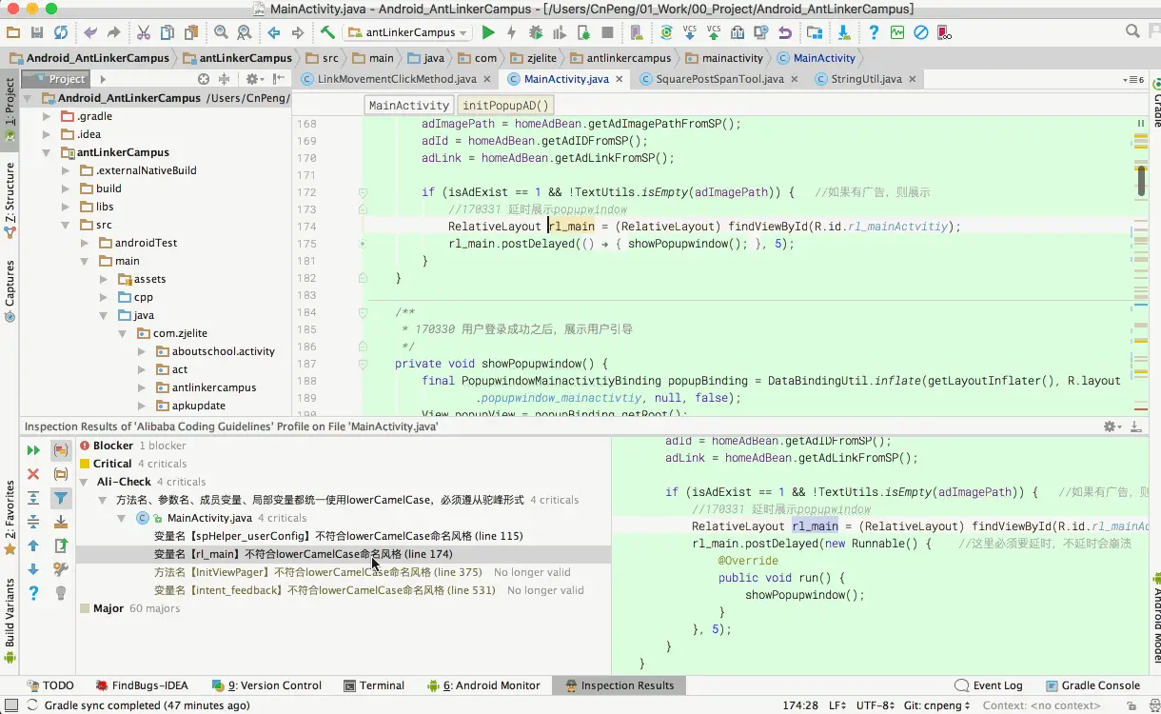Image resolution: width=1161 pixels, height=714 pixels.
Task: Click the Find magnifier icon in toolbar
Action: [x=221, y=32]
